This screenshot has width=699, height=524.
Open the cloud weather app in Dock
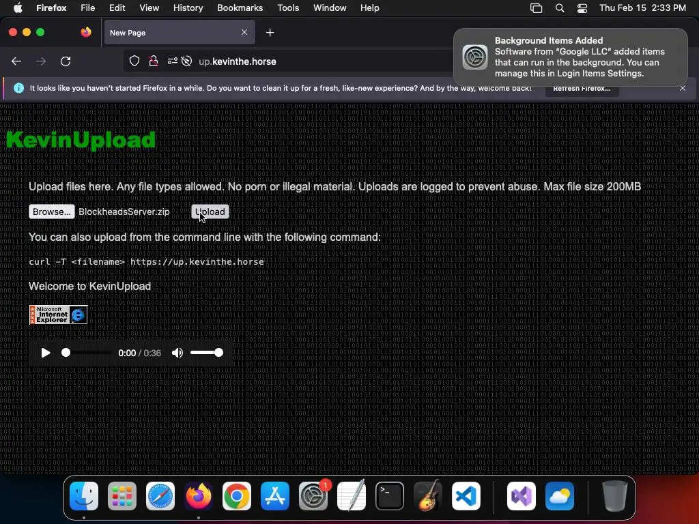(x=560, y=496)
